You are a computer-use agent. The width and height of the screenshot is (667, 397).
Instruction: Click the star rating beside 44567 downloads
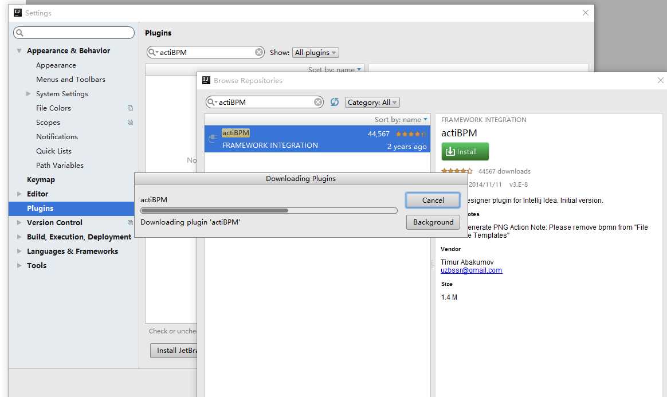click(x=457, y=171)
